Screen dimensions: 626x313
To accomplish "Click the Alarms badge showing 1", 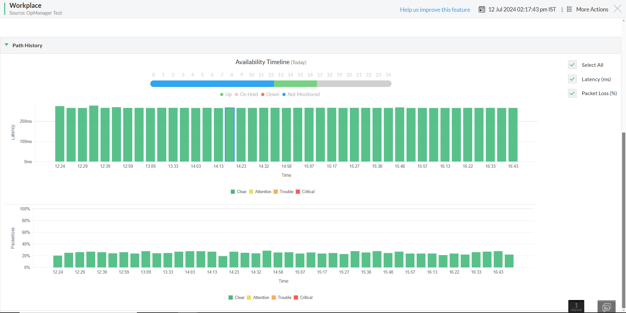I will click(x=576, y=306).
